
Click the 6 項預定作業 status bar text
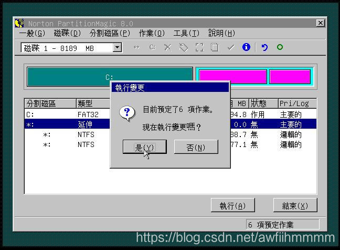click(271, 225)
